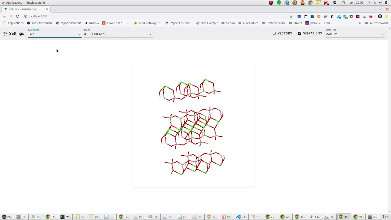Image resolution: width=391 pixels, height=220 pixels.
Task: Open Chrome profile avatar
Action: coord(380,16)
